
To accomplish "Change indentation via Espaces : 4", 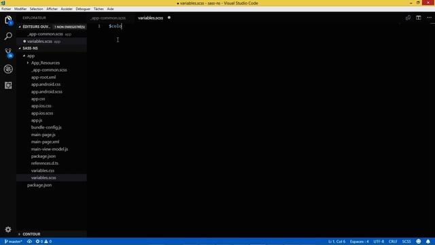I will 360,242.
